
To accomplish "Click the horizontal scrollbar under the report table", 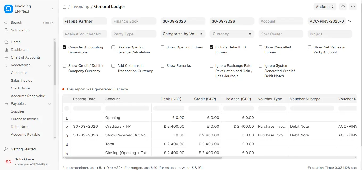I will click(144, 158).
